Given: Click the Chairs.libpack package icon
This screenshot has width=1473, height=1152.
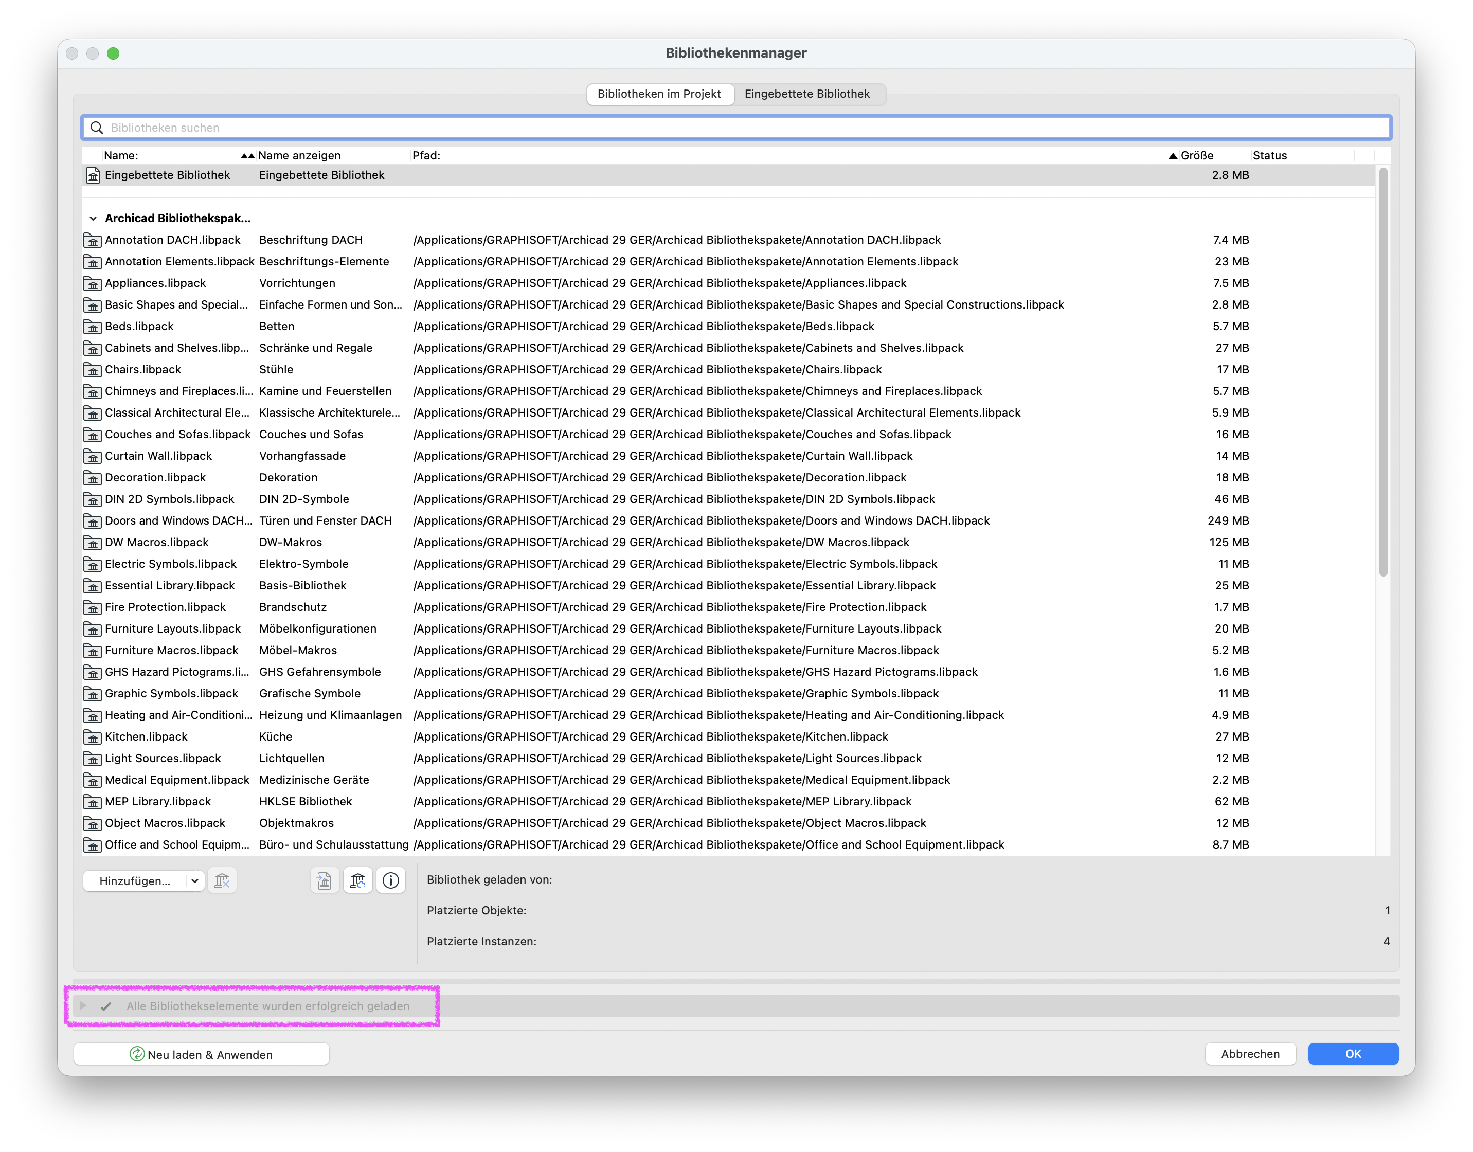Looking at the screenshot, I should pos(93,370).
